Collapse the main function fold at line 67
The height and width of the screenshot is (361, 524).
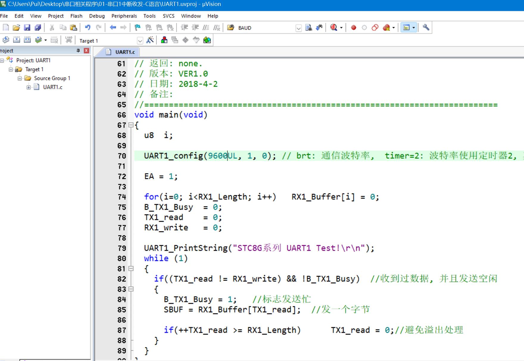[131, 125]
